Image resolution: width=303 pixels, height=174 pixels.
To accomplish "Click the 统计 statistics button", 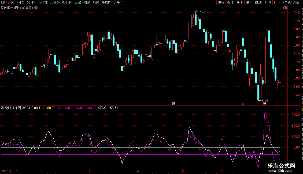I will tap(249, 2).
